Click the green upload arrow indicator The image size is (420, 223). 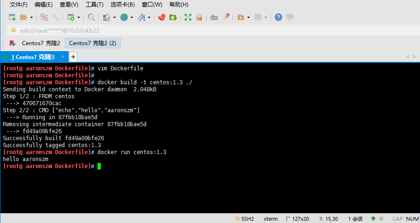coord(373,218)
